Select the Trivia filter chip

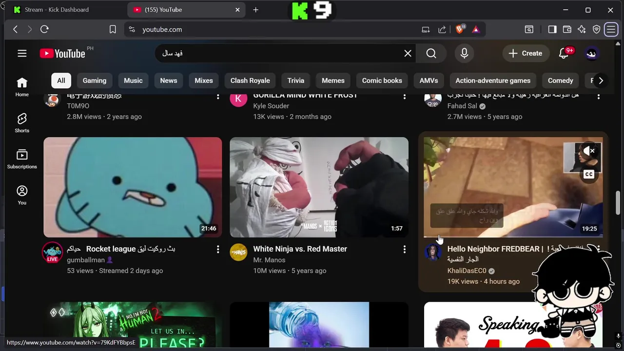[x=296, y=80]
